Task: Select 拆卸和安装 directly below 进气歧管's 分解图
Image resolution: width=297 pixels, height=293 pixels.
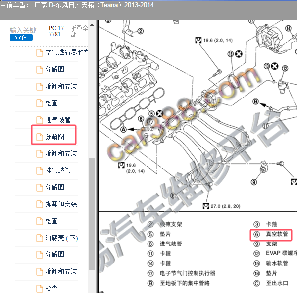Action: pos(61,153)
